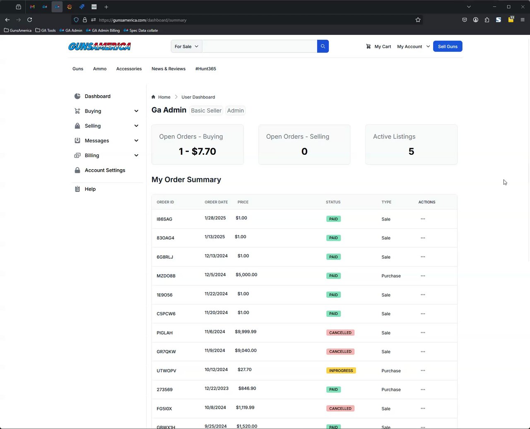Reload the page in browser
Viewport: 530px width, 429px height.
29,20
